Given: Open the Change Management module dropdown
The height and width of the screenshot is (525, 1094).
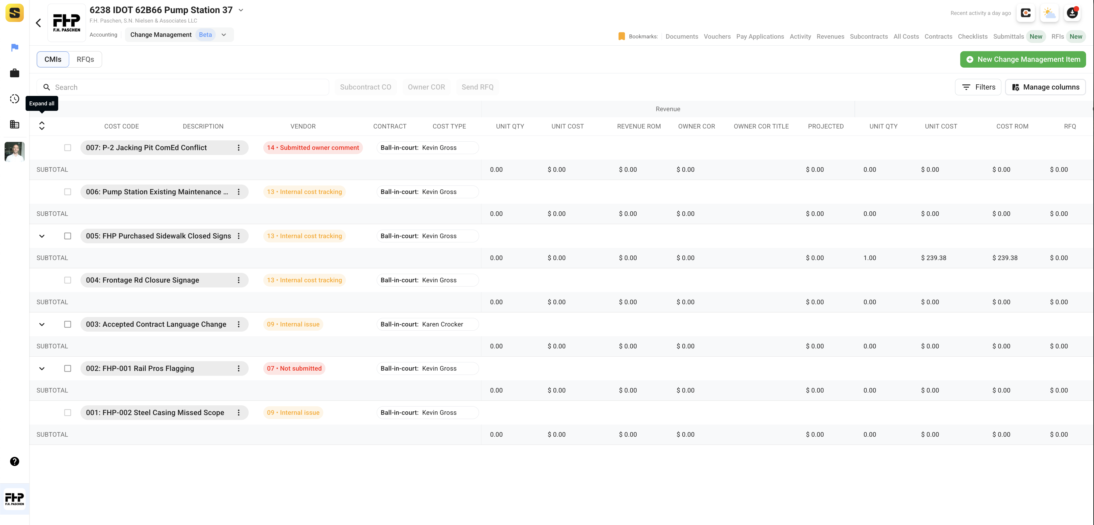Looking at the screenshot, I should pyautogui.click(x=179, y=35).
